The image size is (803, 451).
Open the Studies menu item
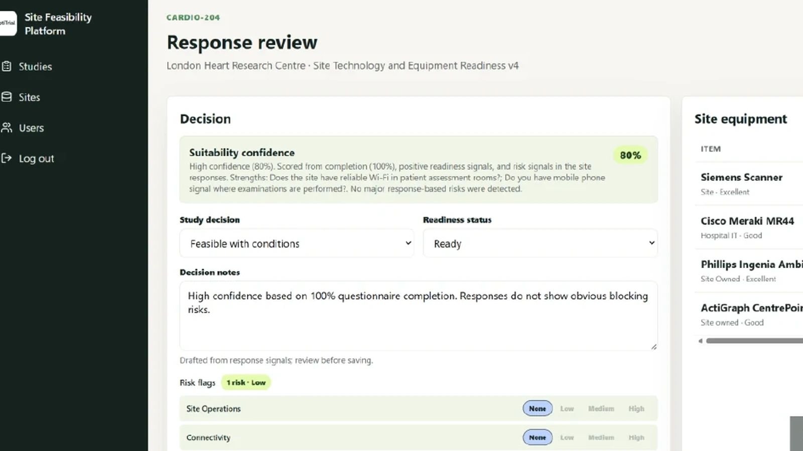[35, 67]
